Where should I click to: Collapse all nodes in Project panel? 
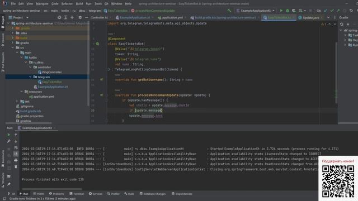point(72,17)
